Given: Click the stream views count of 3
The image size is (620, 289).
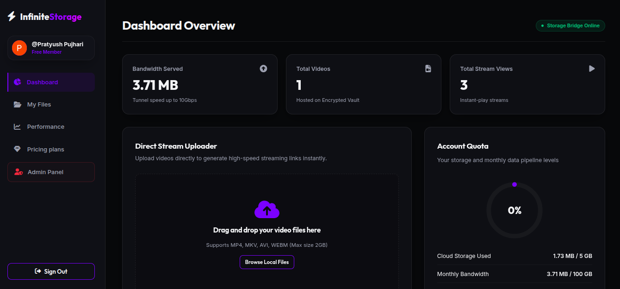Looking at the screenshot, I should (464, 85).
